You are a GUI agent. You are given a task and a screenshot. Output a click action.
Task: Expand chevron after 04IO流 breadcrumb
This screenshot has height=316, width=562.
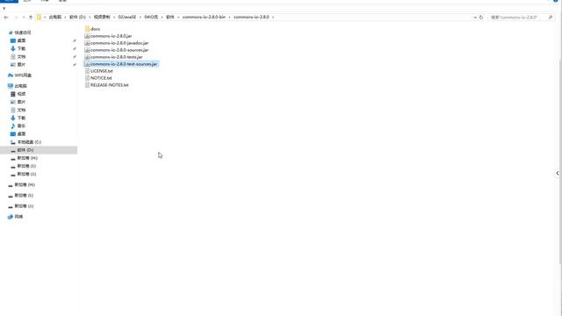162,18
